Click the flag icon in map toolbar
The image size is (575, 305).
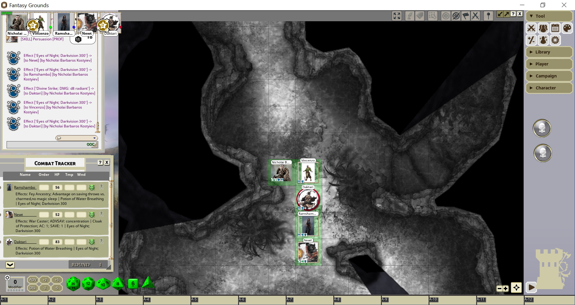point(466,16)
